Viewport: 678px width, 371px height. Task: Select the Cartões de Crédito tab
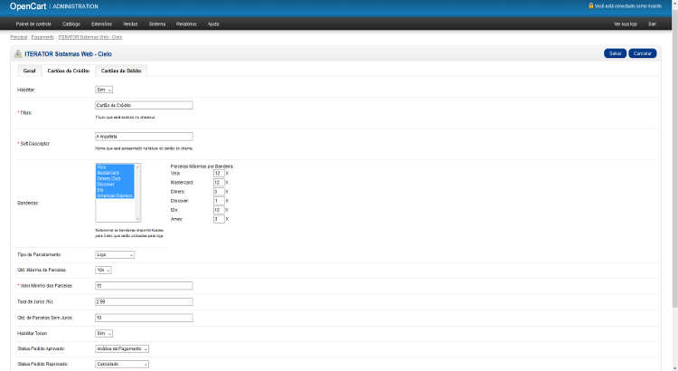click(69, 71)
